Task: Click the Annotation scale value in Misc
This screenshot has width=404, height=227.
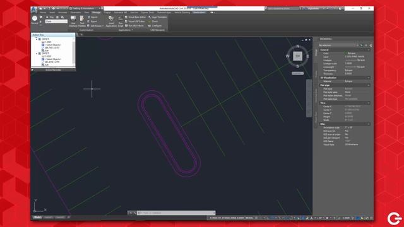Action: click(349, 127)
